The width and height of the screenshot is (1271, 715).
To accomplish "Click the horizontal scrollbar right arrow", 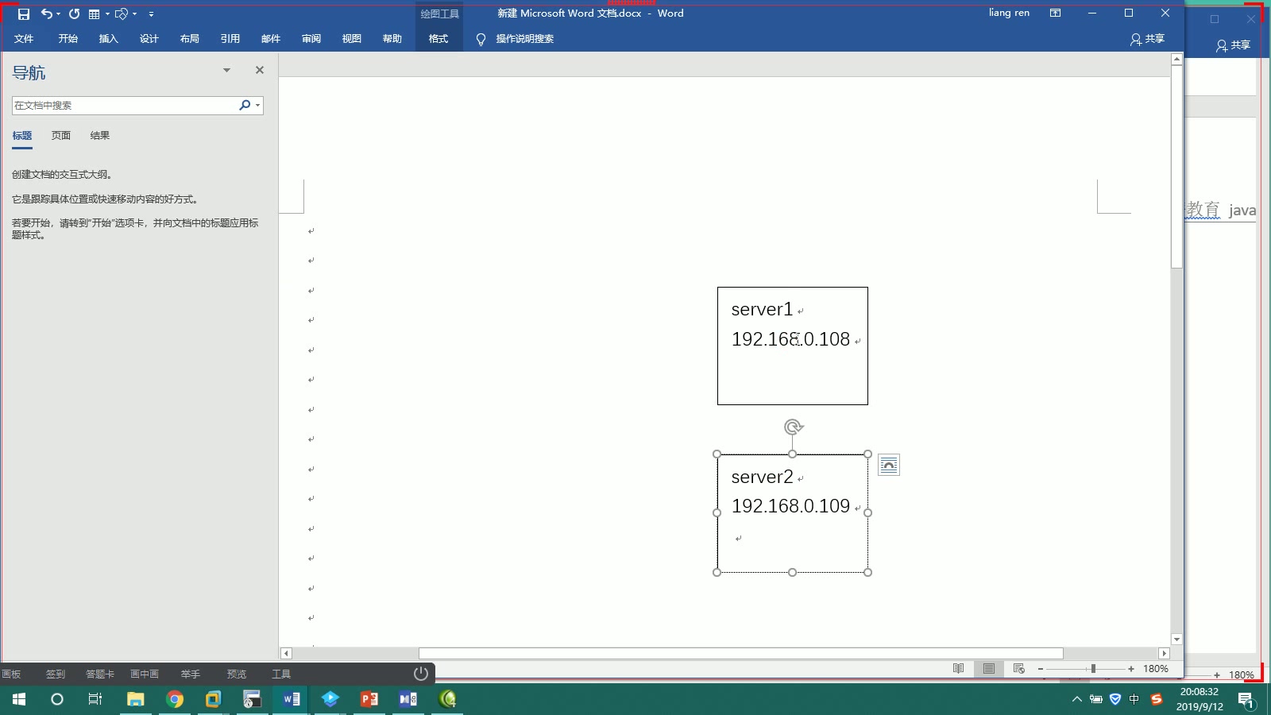I will point(1164,653).
